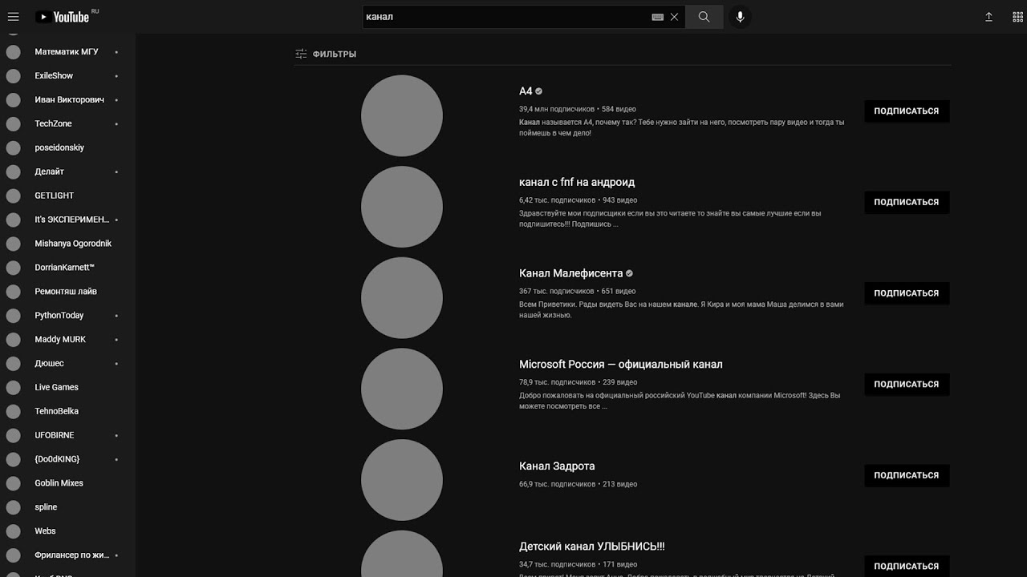
Task: Open TehnoBelka subscription in sidebar
Action: tap(67, 411)
